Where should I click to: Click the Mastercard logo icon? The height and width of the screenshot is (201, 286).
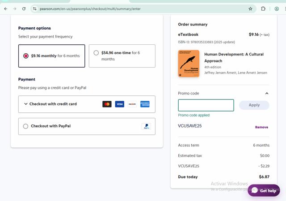[107, 104]
